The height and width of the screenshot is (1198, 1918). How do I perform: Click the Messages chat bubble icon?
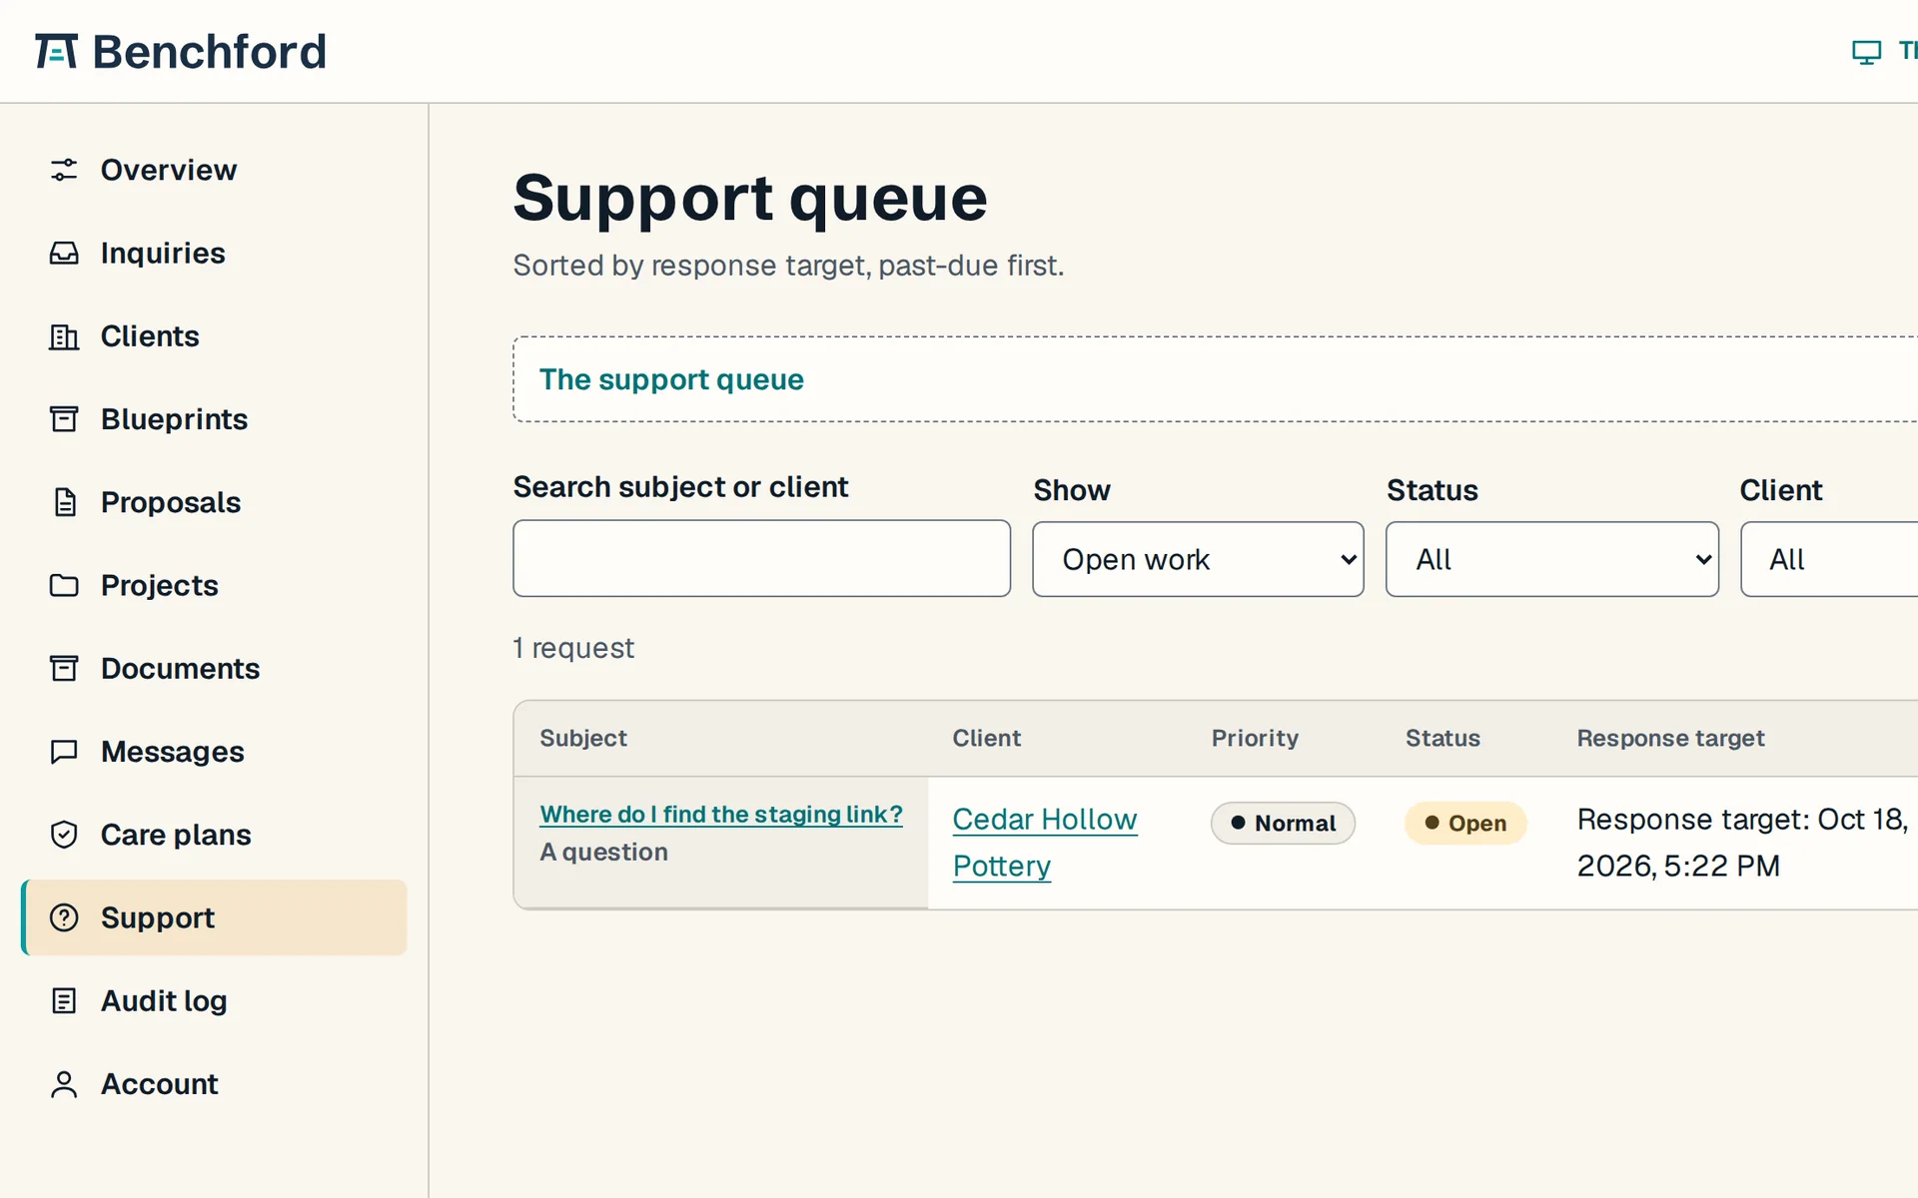point(64,752)
